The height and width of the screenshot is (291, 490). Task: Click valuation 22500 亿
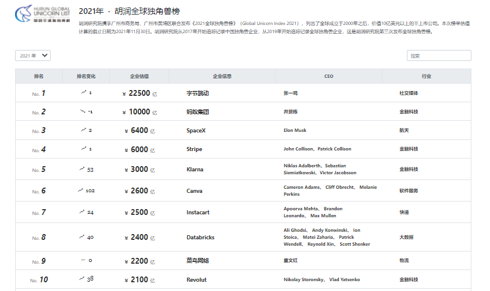tap(140, 94)
